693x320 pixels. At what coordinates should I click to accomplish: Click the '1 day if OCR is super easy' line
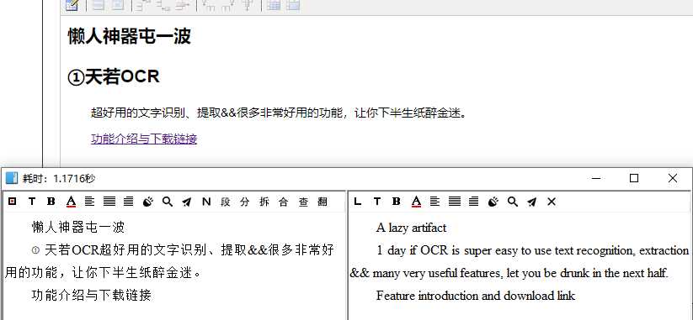(532, 251)
